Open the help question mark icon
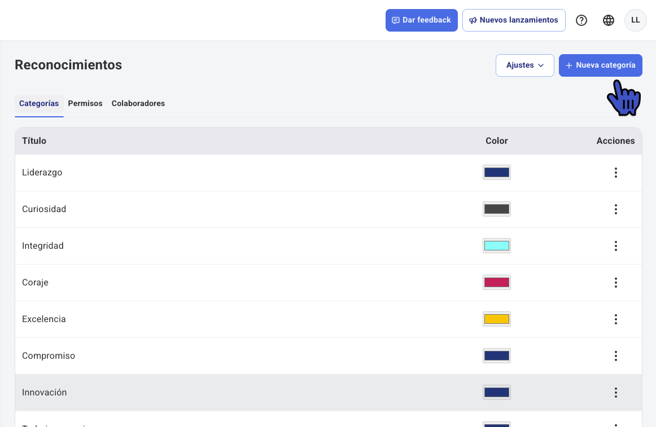Screen dimensions: 656x427 (581, 20)
